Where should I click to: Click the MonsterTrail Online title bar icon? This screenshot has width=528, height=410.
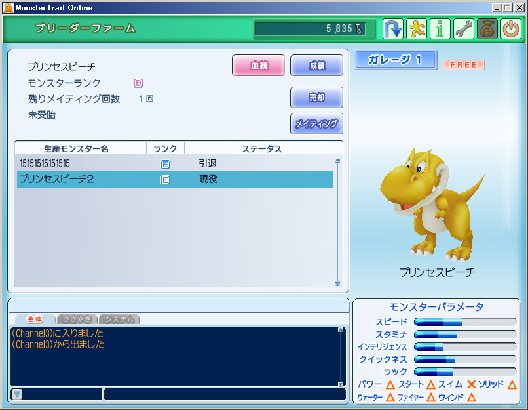pyautogui.click(x=8, y=7)
